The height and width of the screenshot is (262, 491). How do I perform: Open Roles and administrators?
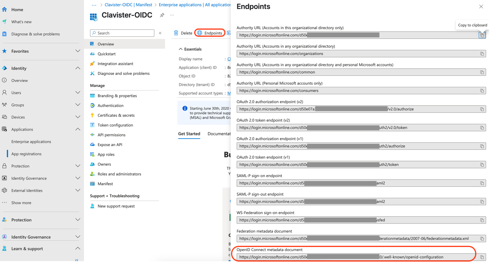point(119,174)
